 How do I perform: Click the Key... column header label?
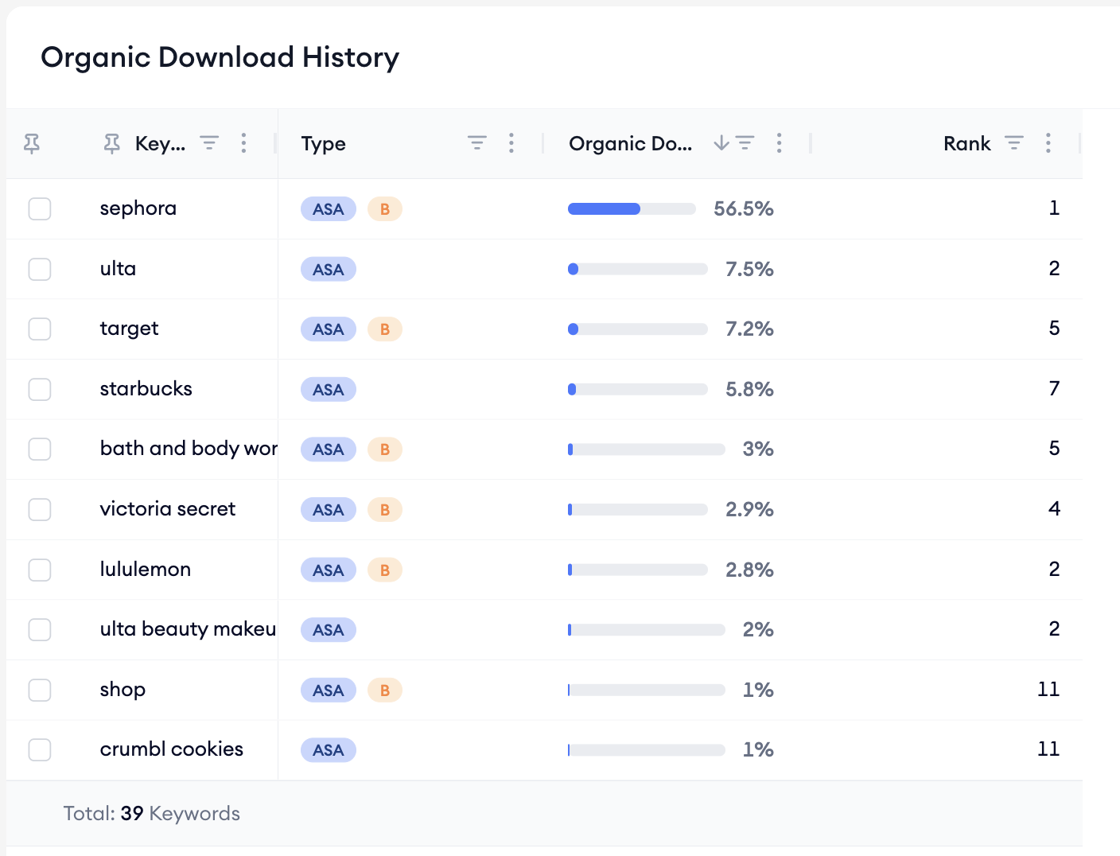pos(160,144)
